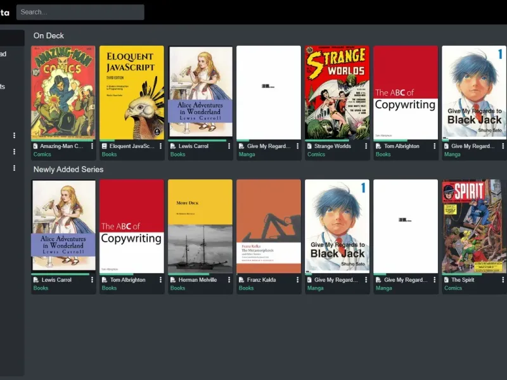Open options menu for Lewis Carrol in Newly Added Series
Image resolution: width=507 pixels, height=380 pixels.
(92, 280)
